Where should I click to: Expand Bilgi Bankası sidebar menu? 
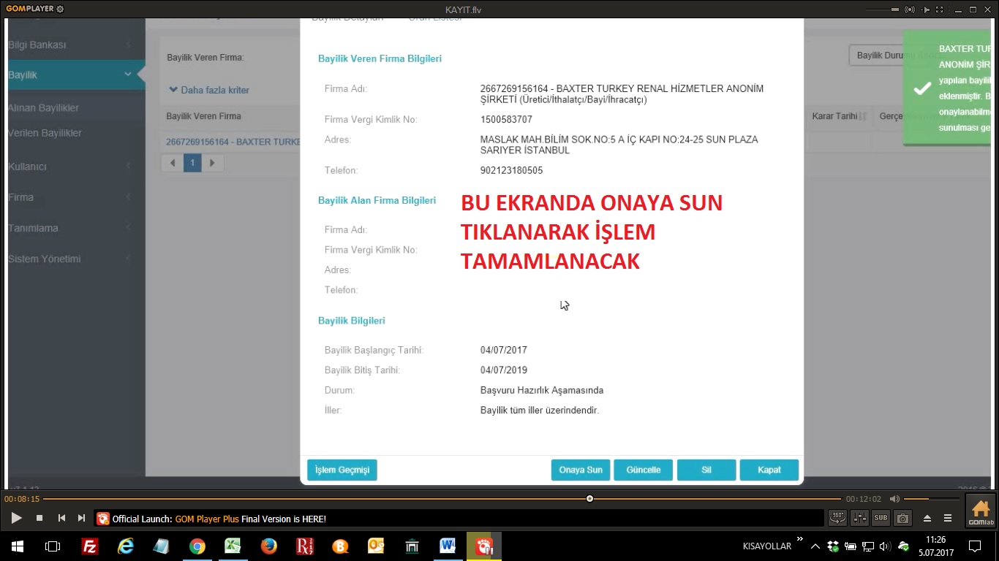point(72,45)
